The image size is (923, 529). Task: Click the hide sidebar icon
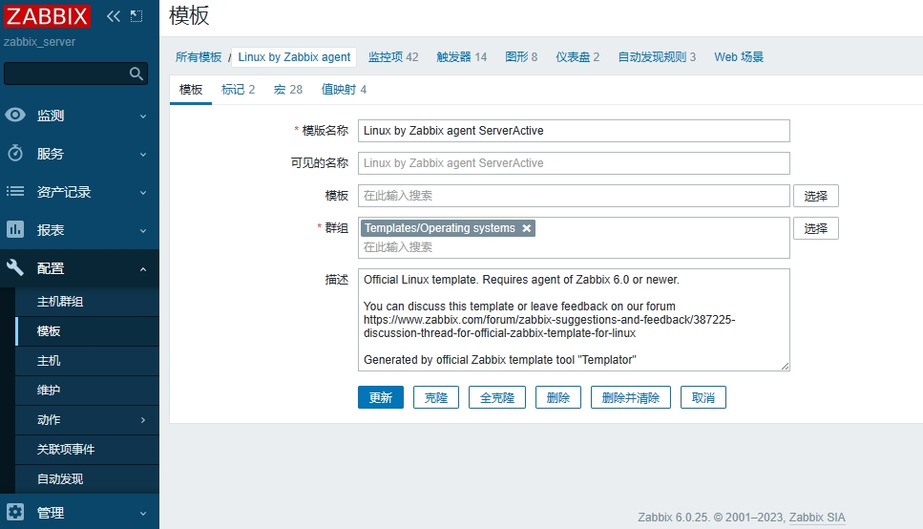coord(136,16)
